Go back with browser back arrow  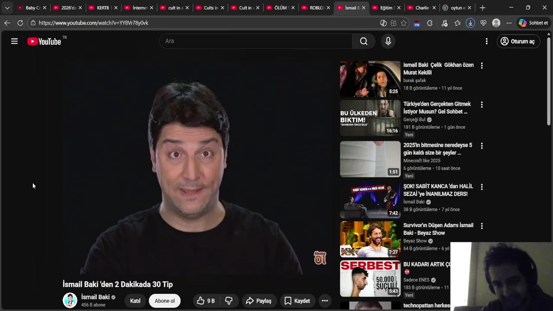click(7, 23)
